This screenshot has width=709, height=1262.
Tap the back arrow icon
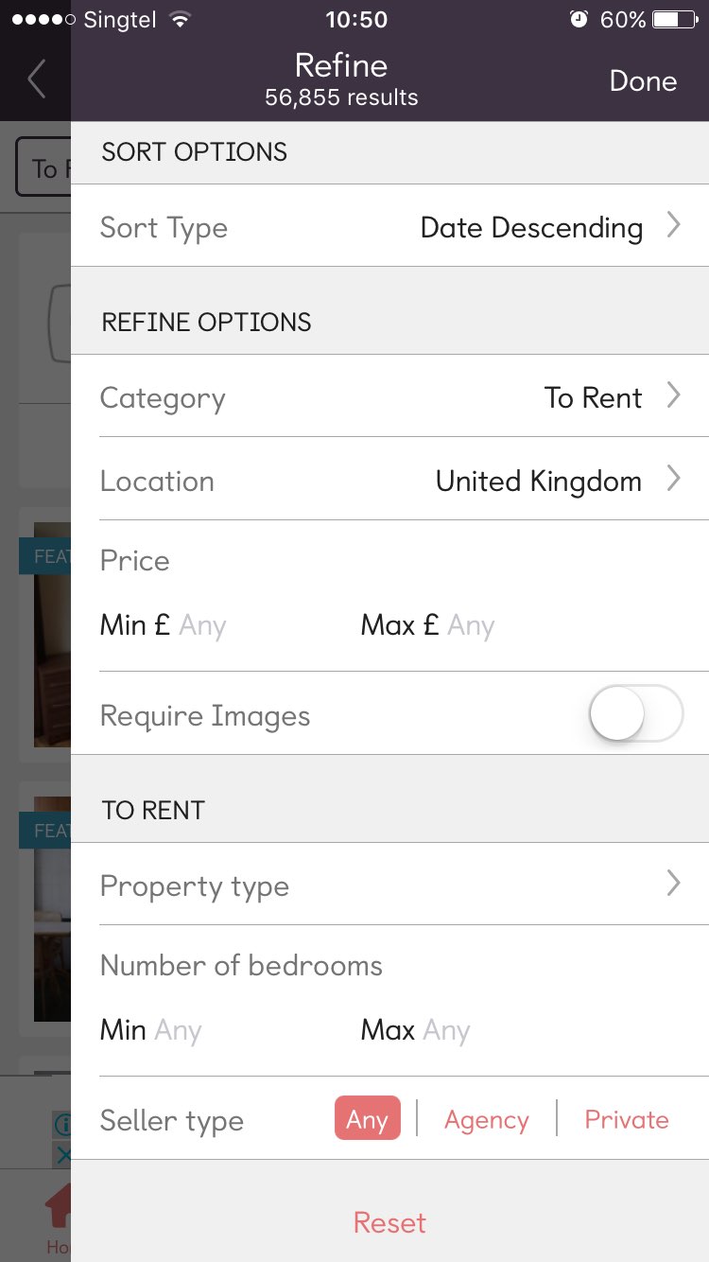tap(36, 80)
